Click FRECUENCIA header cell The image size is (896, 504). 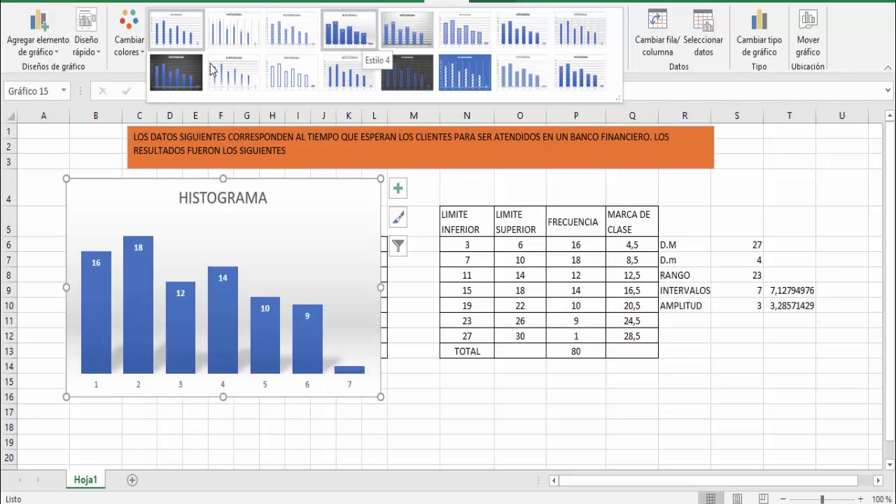pos(576,222)
